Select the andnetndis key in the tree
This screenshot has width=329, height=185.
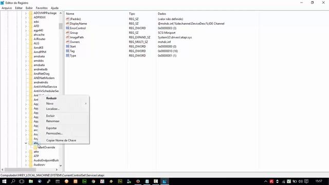coord(41,82)
